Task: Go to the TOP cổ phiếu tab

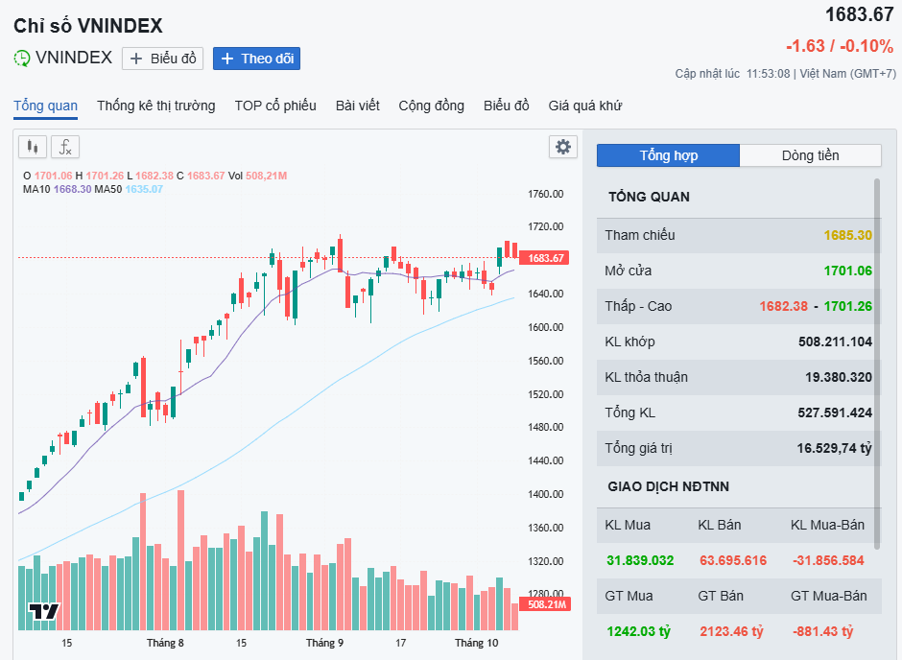Action: [x=275, y=106]
